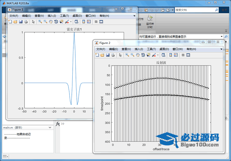Save figure icon in Figure 2 toolbar
This screenshot has height=161, width=231.
coord(108,55)
